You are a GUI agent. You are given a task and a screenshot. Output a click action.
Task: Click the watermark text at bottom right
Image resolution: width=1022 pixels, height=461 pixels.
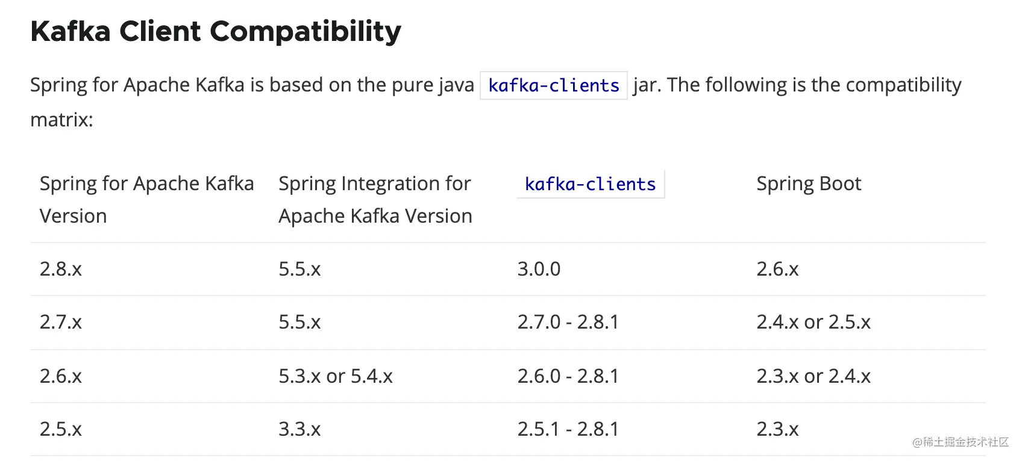tap(961, 442)
